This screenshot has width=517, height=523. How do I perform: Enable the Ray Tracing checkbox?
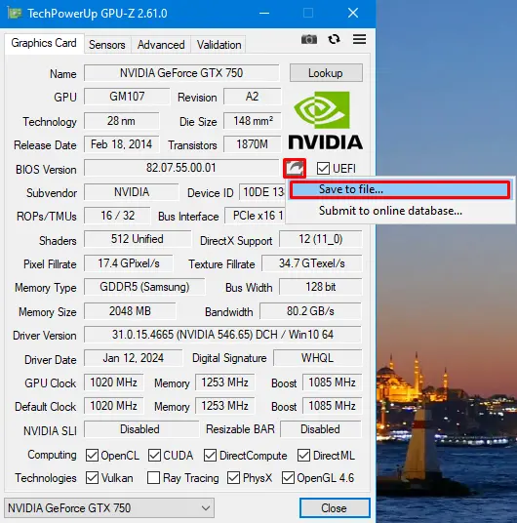coord(153,478)
